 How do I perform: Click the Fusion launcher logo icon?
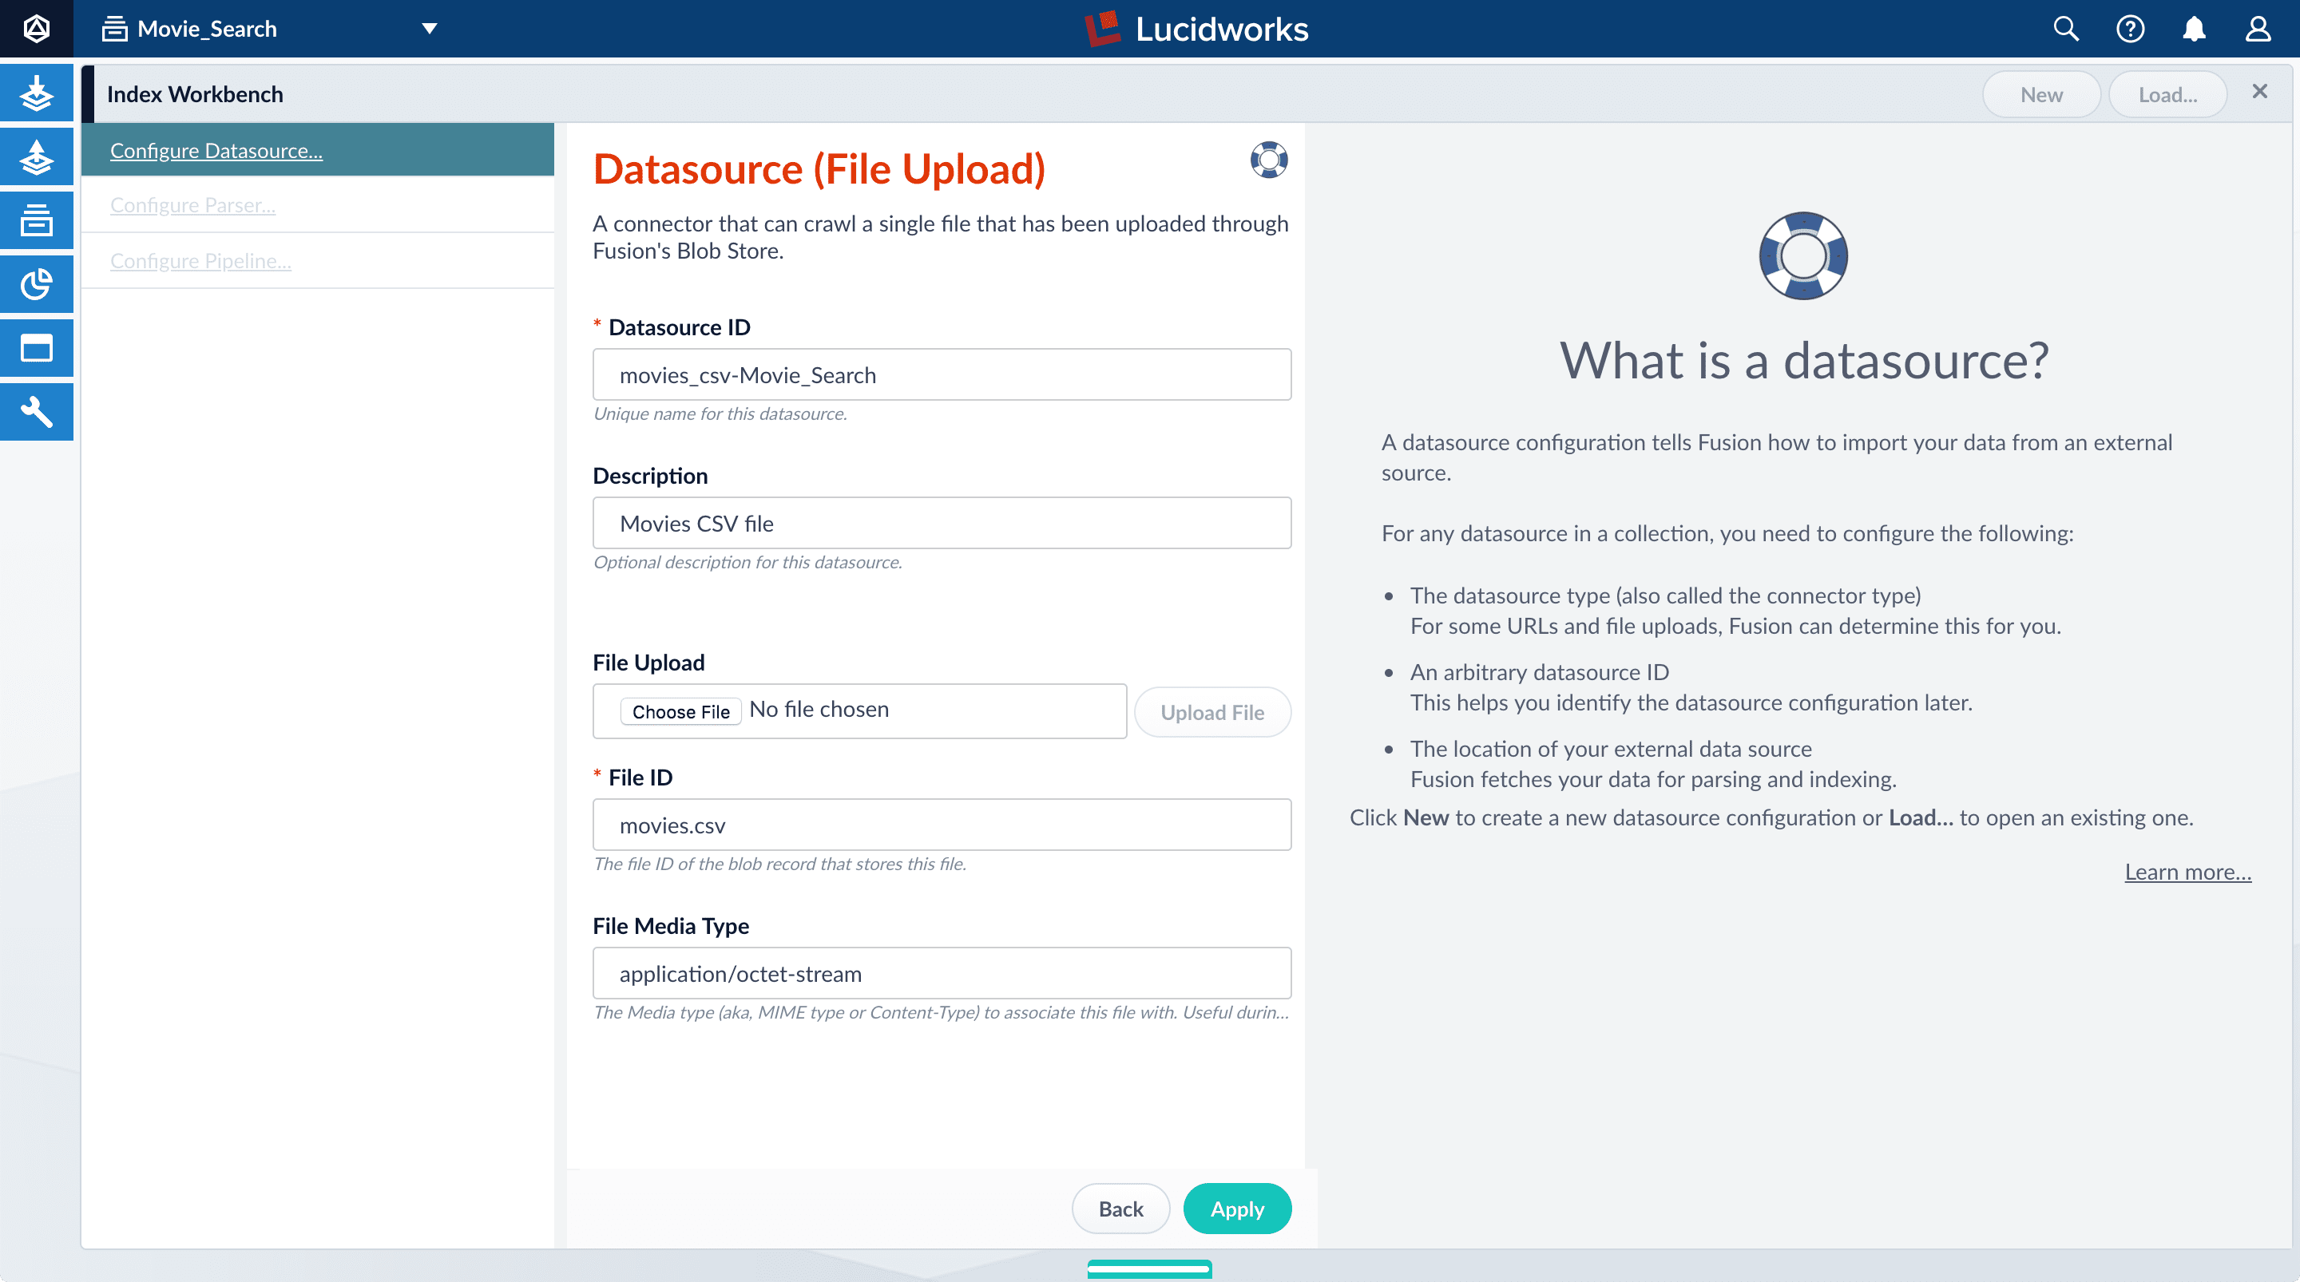point(36,29)
